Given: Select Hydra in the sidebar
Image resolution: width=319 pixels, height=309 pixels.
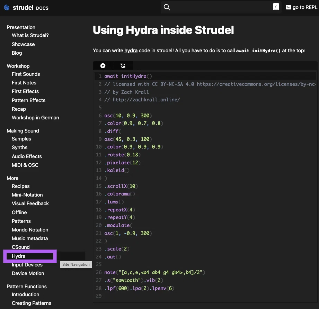Looking at the screenshot, I should [x=18, y=256].
